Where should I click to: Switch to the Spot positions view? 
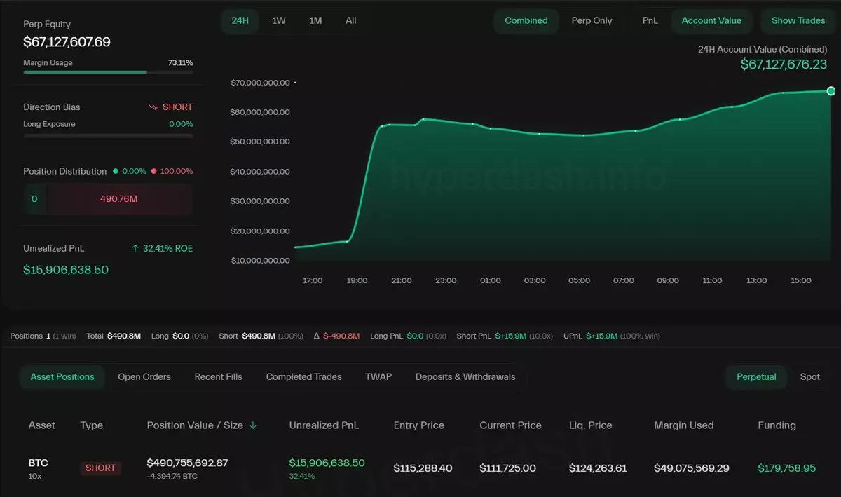coord(809,377)
